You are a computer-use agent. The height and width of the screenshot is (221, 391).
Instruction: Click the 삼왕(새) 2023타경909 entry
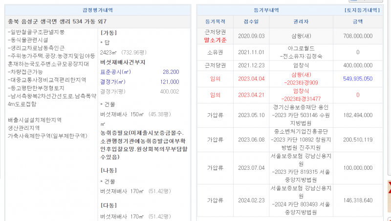[301, 79]
